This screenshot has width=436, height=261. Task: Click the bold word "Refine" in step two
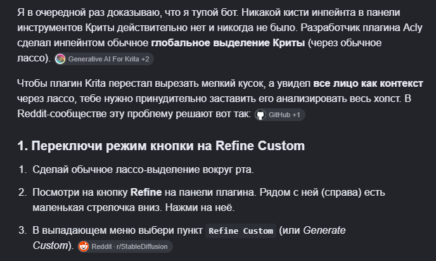(146, 193)
